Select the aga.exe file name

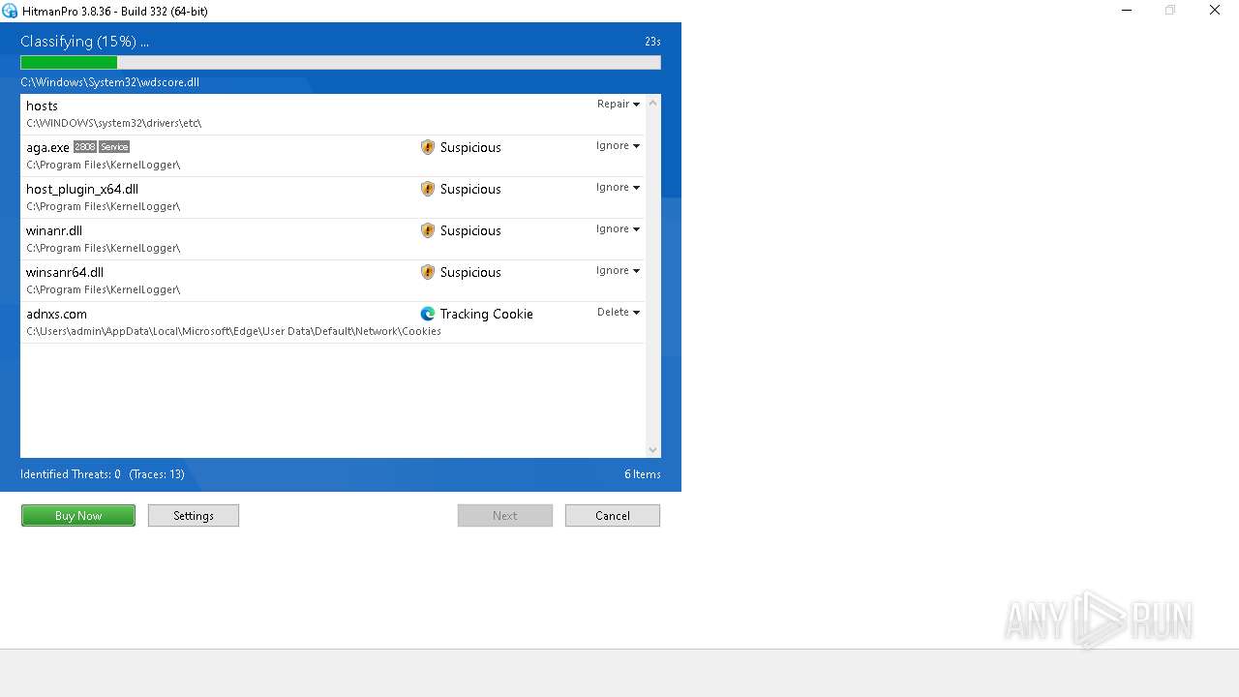(x=47, y=147)
